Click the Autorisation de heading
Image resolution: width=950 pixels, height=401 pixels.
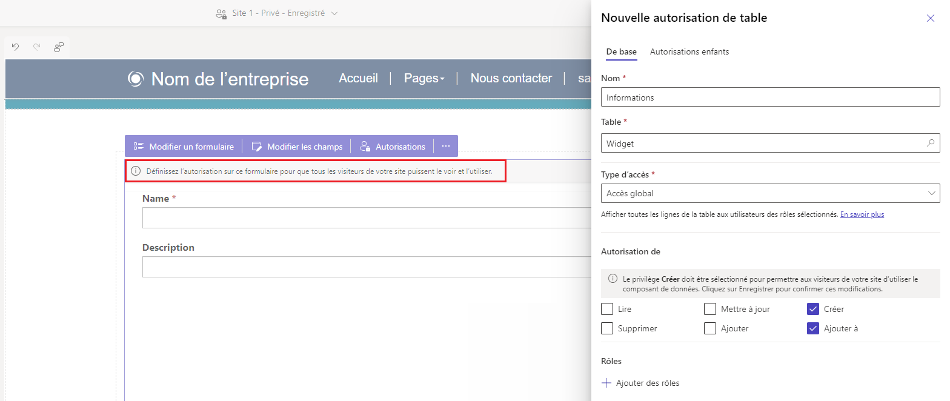pyautogui.click(x=631, y=251)
